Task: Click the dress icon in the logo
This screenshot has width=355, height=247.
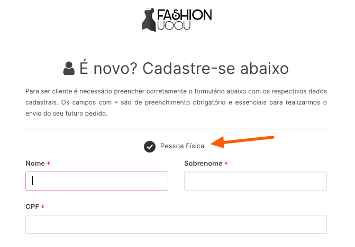Action: point(149,20)
